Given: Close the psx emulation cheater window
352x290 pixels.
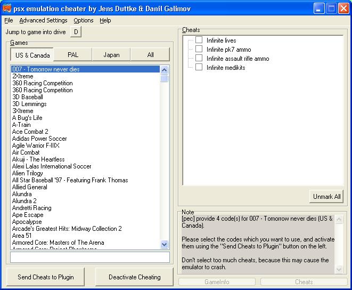Looking at the screenshot, I should click(343, 9).
